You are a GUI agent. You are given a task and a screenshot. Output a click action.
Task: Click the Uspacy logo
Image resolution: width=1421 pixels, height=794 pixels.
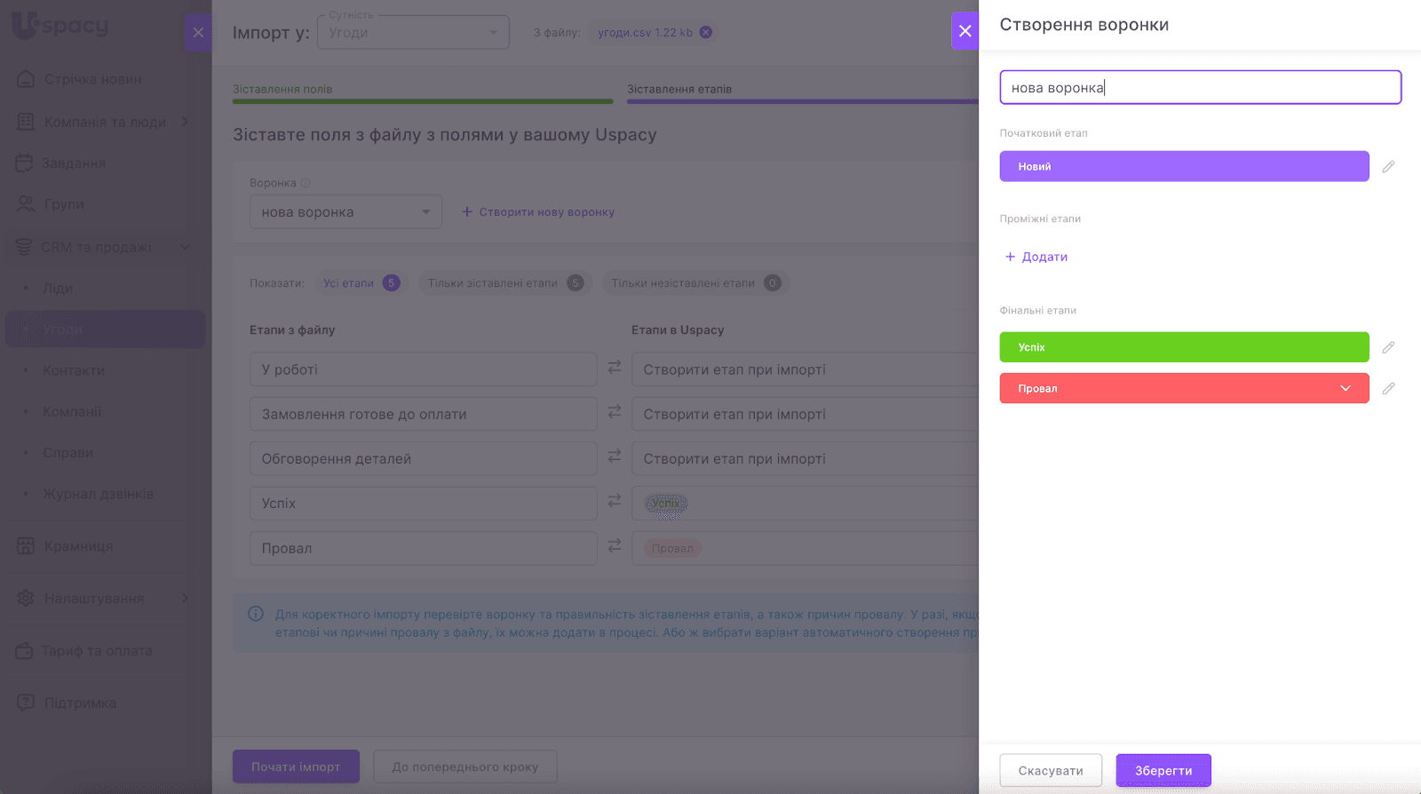60,26
